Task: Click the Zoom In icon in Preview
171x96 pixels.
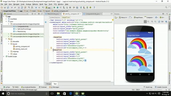Action: tap(152, 22)
